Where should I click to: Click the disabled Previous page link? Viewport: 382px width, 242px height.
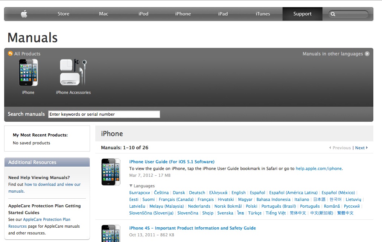click(x=340, y=148)
